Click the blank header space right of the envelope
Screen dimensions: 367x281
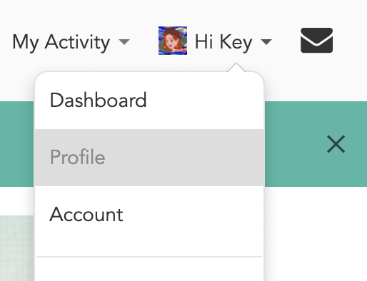click(350, 41)
